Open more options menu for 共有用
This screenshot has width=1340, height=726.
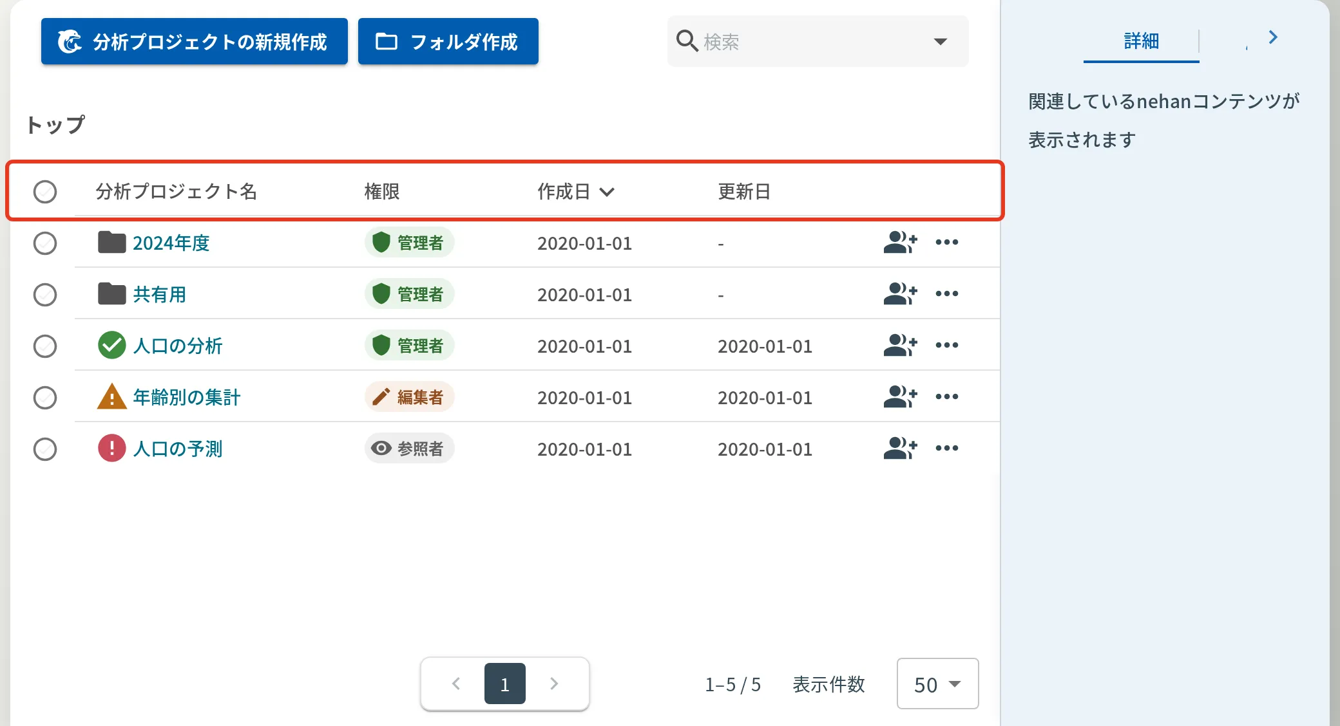(x=946, y=293)
